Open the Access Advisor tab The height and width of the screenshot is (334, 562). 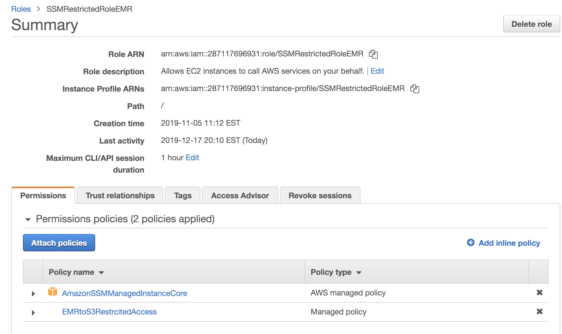click(240, 195)
